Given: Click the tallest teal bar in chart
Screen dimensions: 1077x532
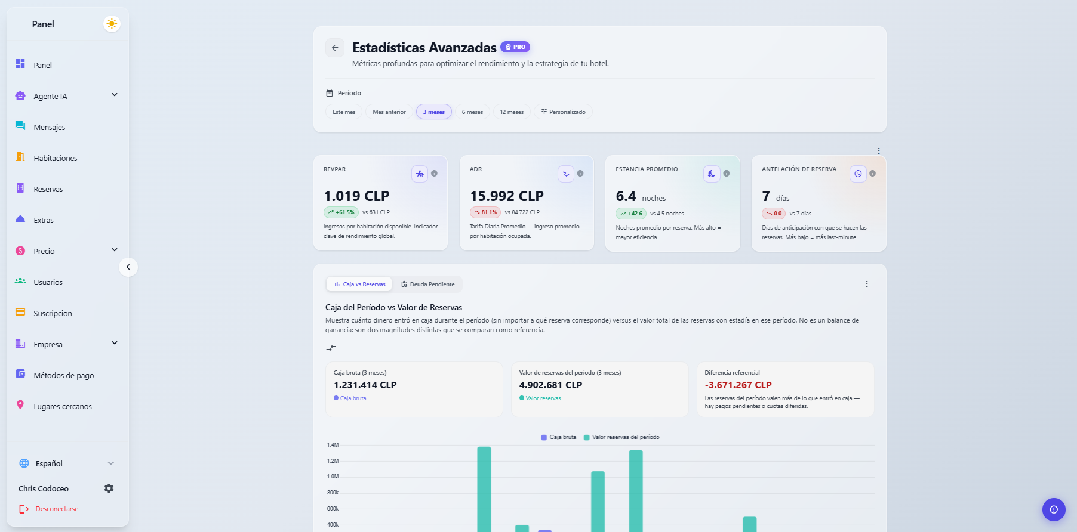Looking at the screenshot, I should (484, 489).
